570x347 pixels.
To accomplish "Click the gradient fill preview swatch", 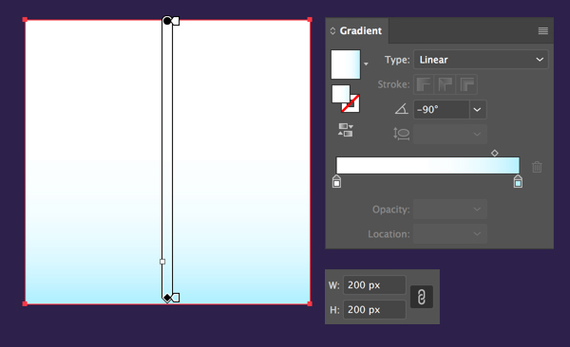I will pos(346,64).
